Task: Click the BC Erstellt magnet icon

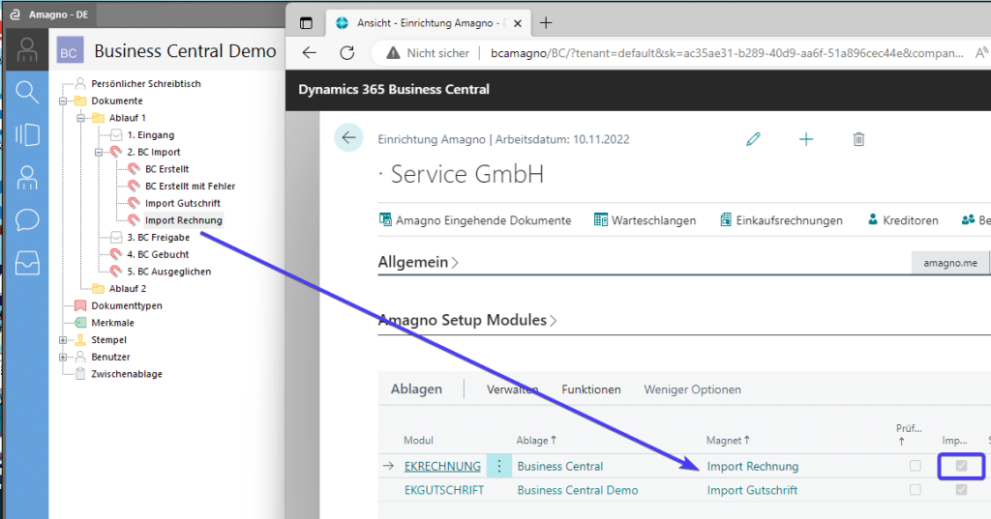Action: [x=134, y=168]
